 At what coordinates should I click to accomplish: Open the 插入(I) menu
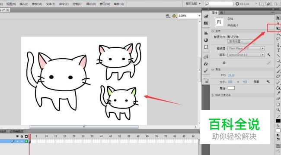point(24,4)
